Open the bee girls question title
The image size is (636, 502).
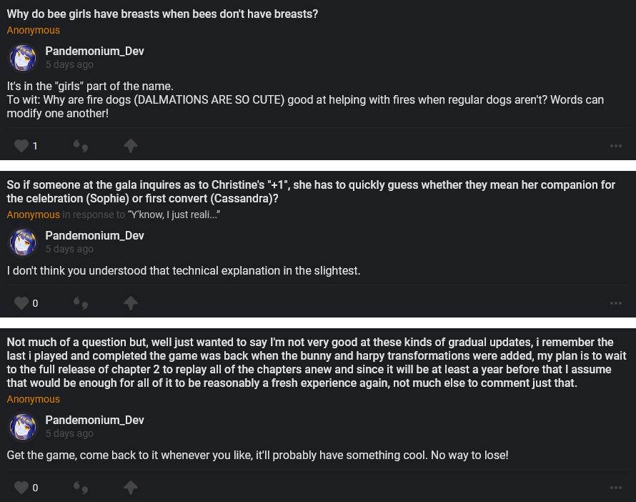[162, 14]
